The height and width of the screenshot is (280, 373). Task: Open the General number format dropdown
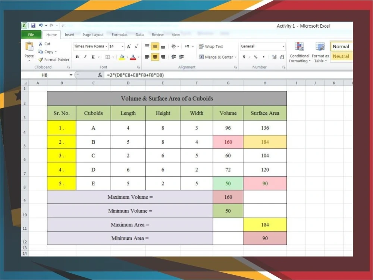(x=283, y=46)
